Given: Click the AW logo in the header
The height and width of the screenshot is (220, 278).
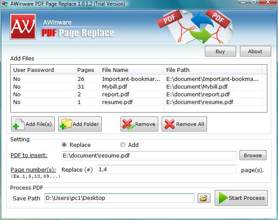Looking at the screenshot, I should (23, 27).
